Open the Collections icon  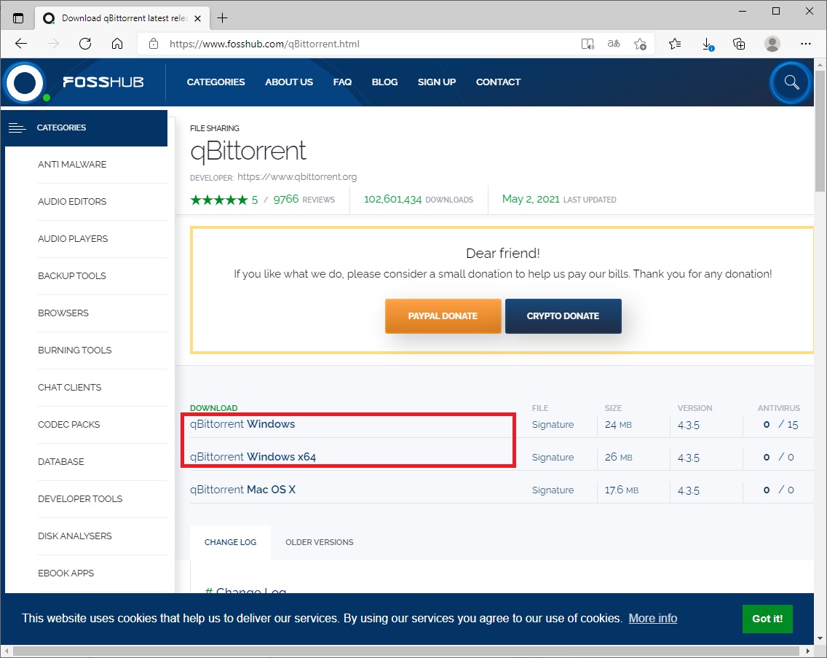point(740,44)
